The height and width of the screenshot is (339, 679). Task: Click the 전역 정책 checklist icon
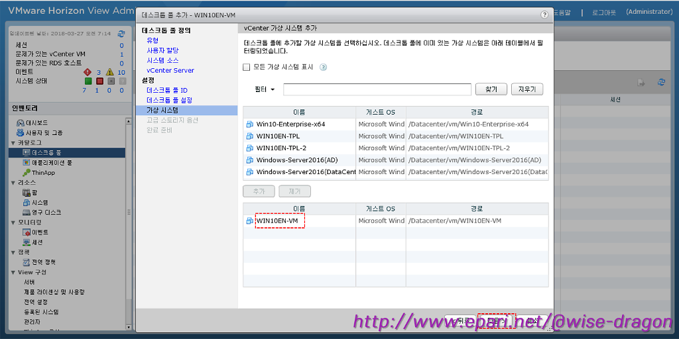point(26,262)
